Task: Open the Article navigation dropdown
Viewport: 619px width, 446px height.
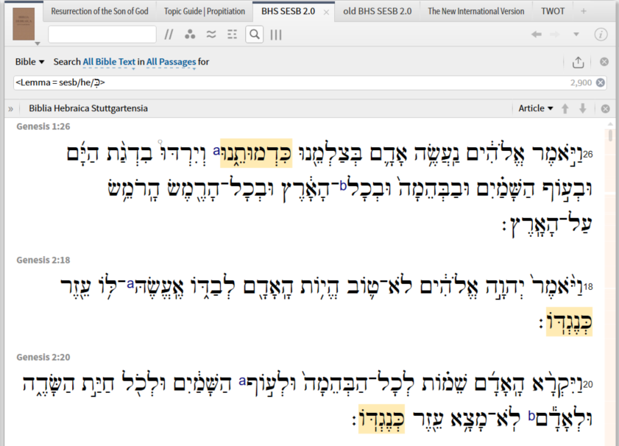Action: pos(536,108)
